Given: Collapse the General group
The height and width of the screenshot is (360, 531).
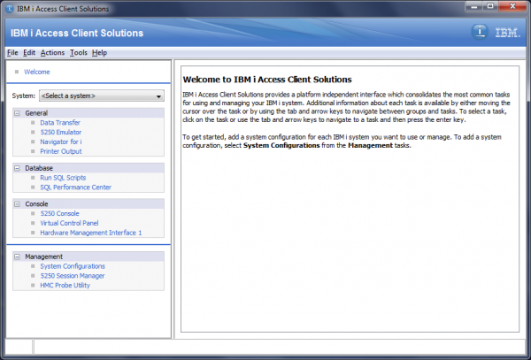Looking at the screenshot, I should point(18,113).
